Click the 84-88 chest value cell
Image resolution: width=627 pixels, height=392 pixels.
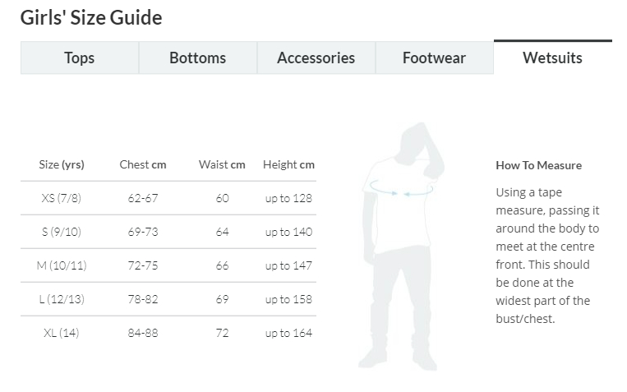pos(143,333)
